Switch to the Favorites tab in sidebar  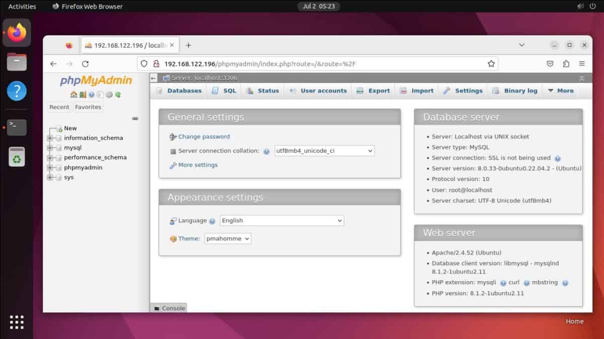pyautogui.click(x=88, y=107)
